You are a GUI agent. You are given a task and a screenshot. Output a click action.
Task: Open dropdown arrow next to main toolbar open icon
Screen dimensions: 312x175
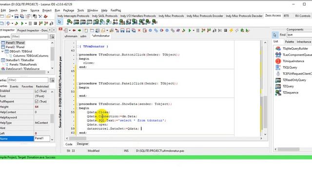[x=12, y=17]
